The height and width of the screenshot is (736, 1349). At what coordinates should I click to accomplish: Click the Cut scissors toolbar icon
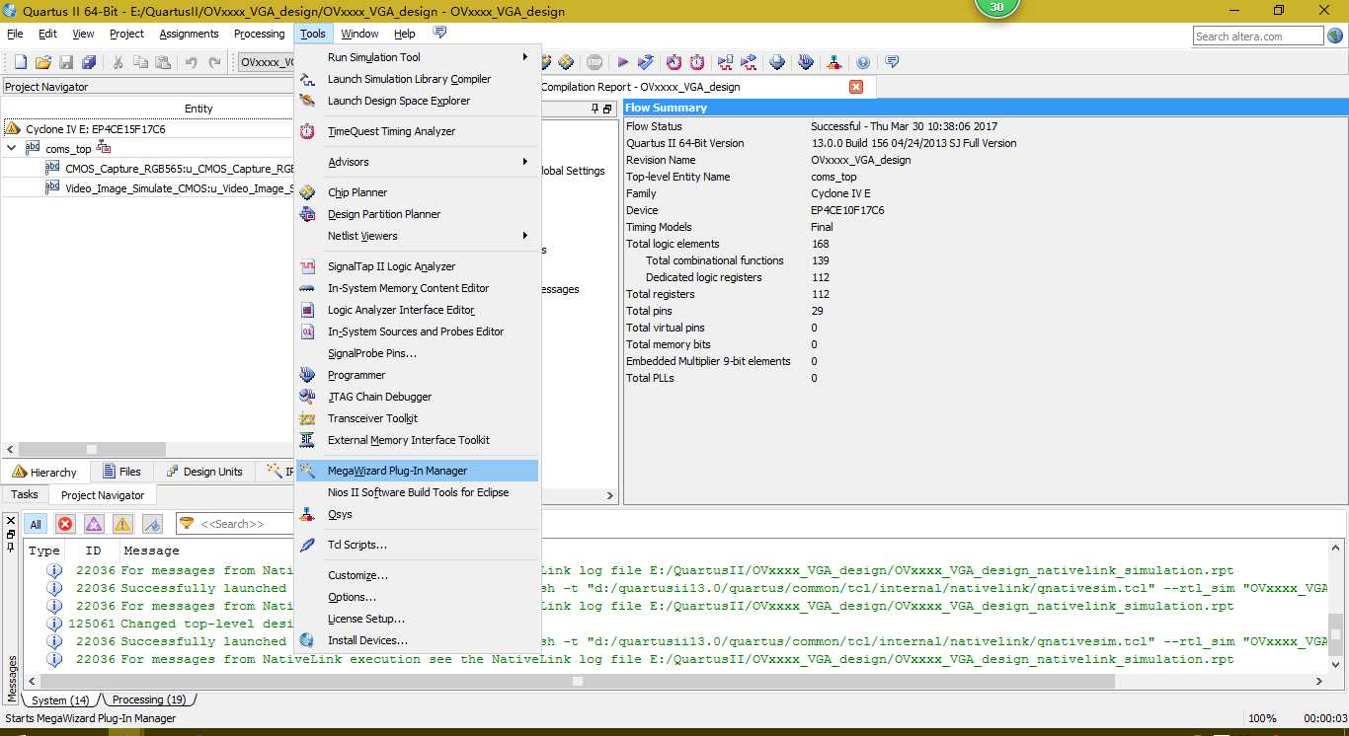pos(118,62)
